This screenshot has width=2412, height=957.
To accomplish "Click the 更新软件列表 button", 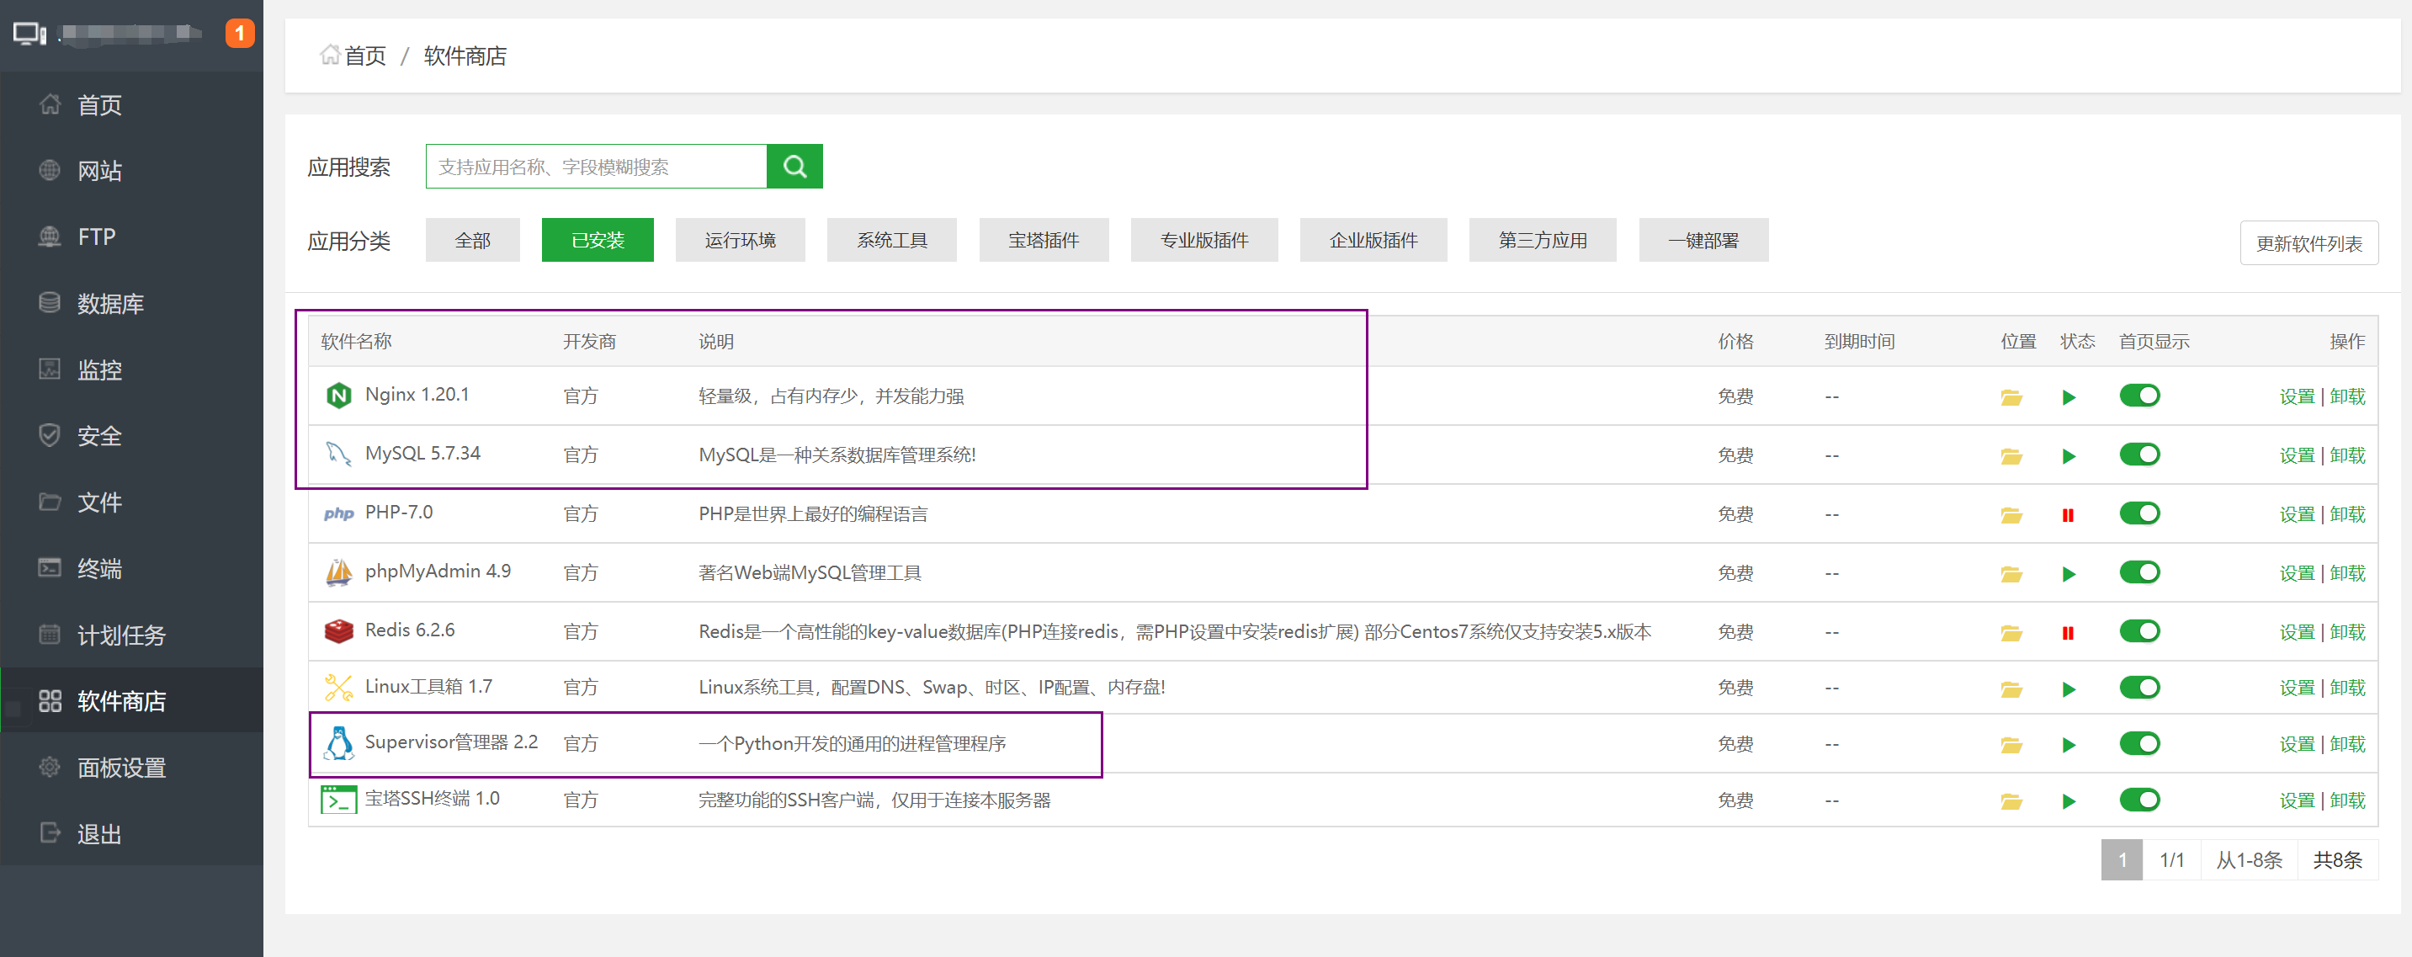I will [2308, 243].
